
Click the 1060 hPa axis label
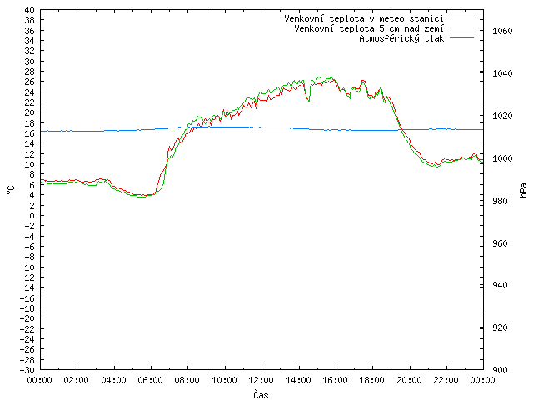[502, 32]
